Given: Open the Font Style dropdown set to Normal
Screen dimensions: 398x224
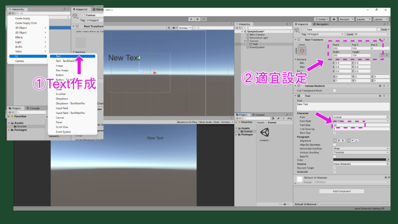Looking at the screenshot, I should [360, 121].
